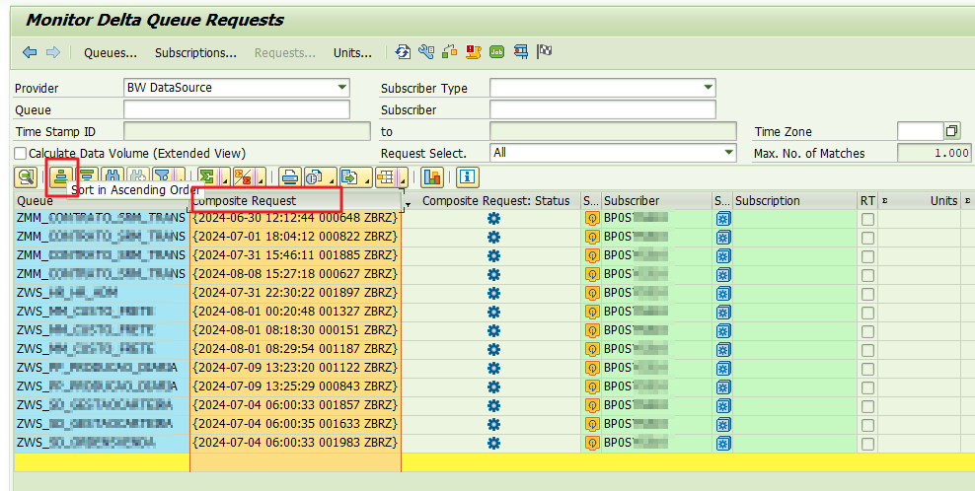Screen dimensions: 975x491
Task: Click into the Subscriber input field
Action: click(603, 109)
